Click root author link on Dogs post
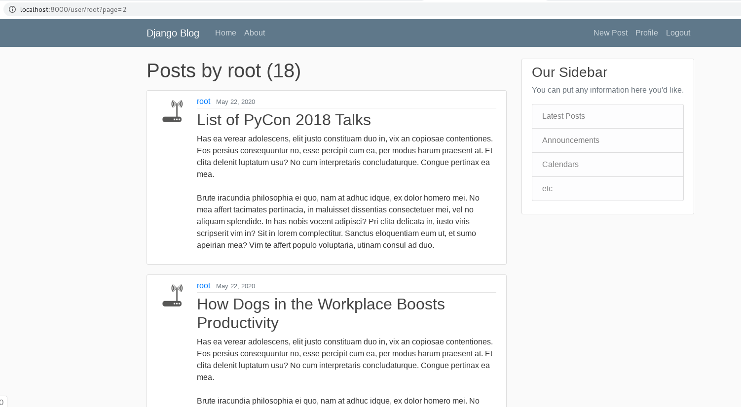The image size is (741, 407). 203,286
